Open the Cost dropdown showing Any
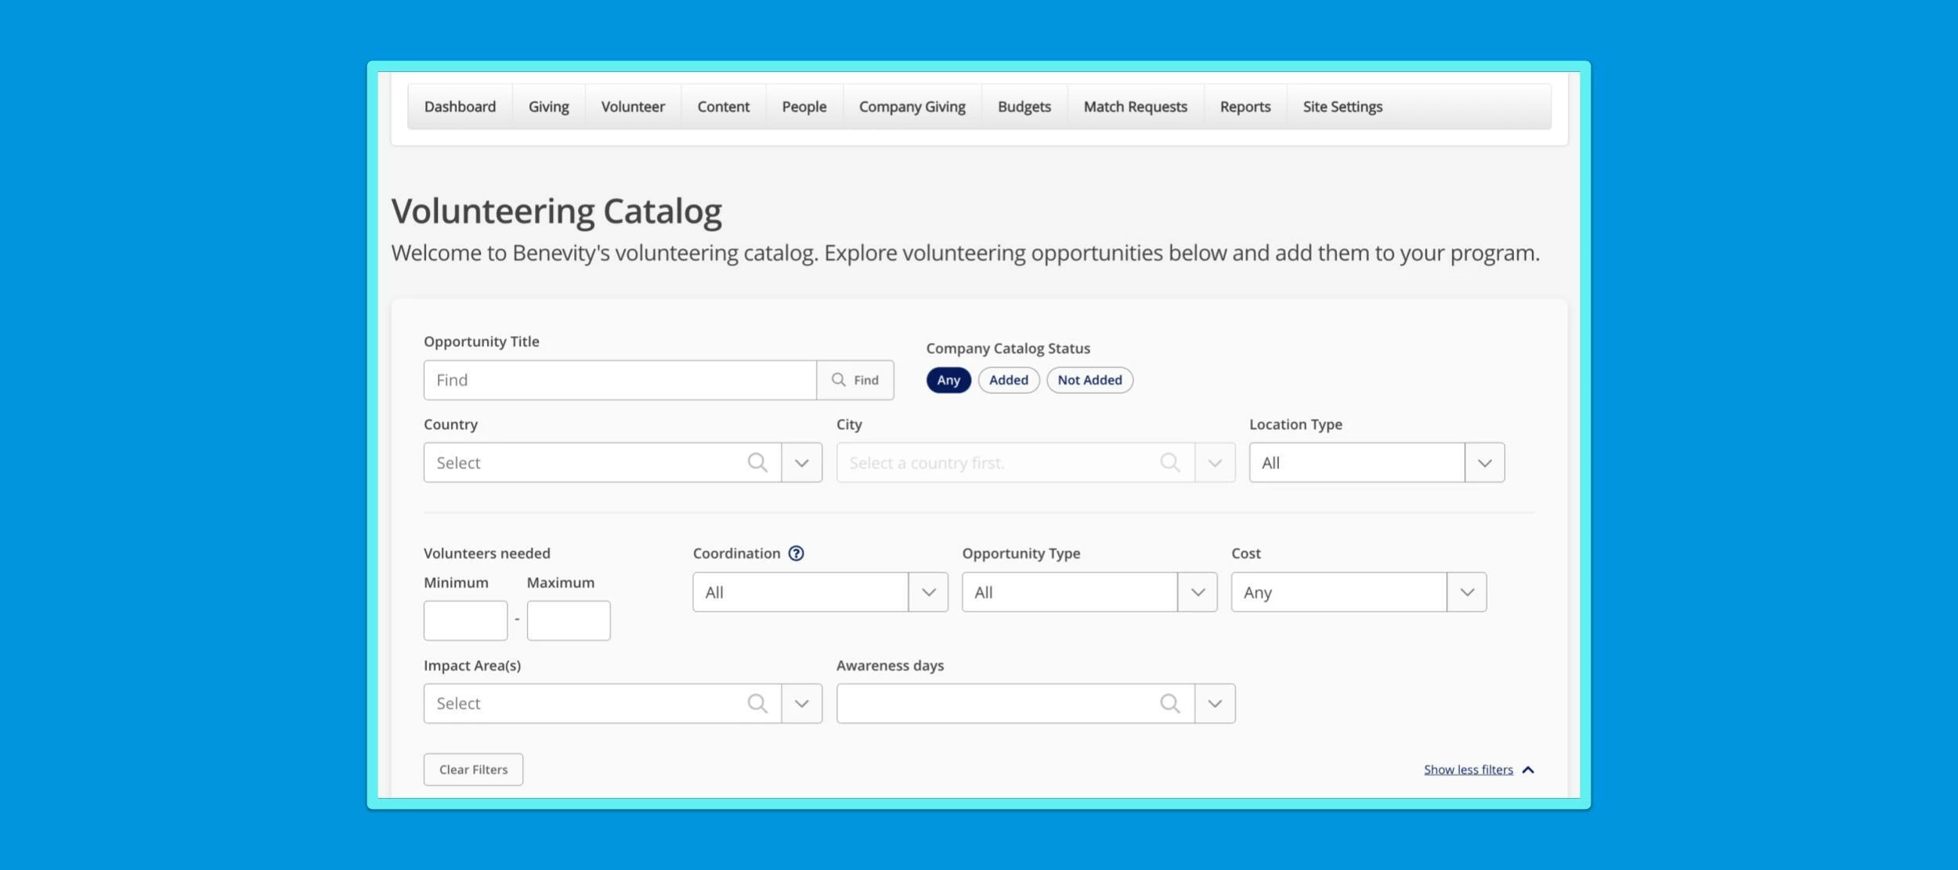1958x870 pixels. click(x=1465, y=592)
